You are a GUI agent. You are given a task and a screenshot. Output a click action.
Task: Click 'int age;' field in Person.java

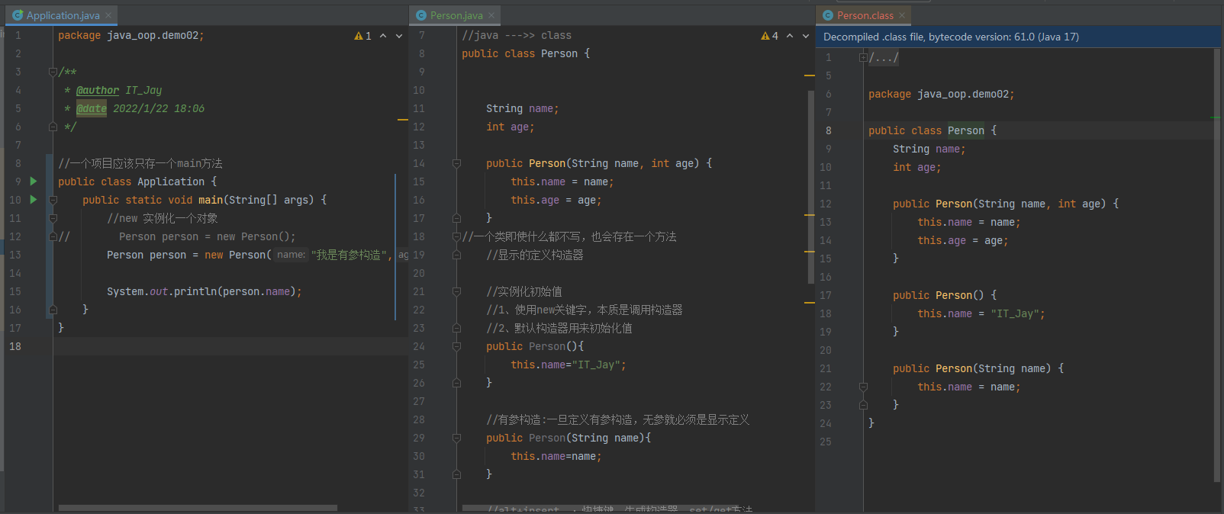[511, 127]
